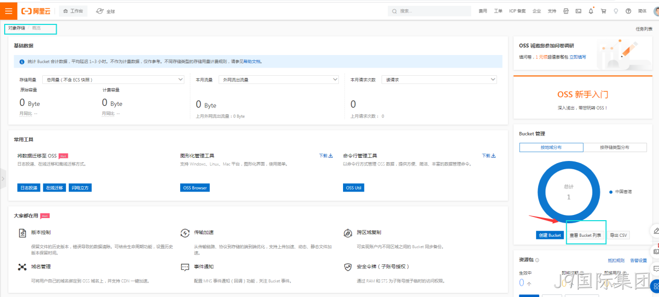Open the 抵扣规则 link
Screen dimensions: 659x297
[x=616, y=260]
